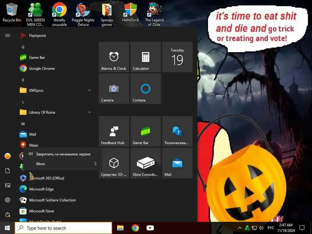Open Documents from Start sidebar
312x234 pixels.
pyautogui.click(x=8, y=171)
